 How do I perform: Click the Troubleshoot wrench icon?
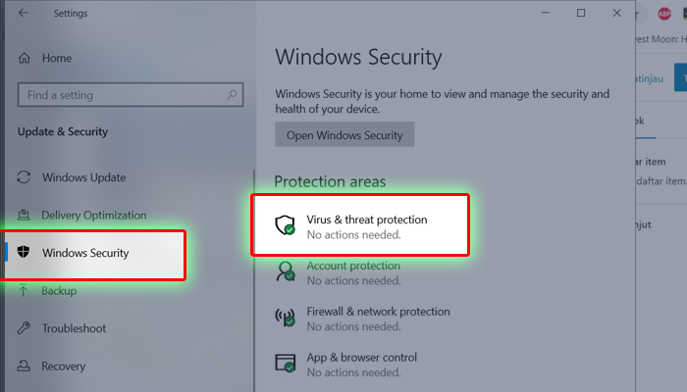click(24, 328)
